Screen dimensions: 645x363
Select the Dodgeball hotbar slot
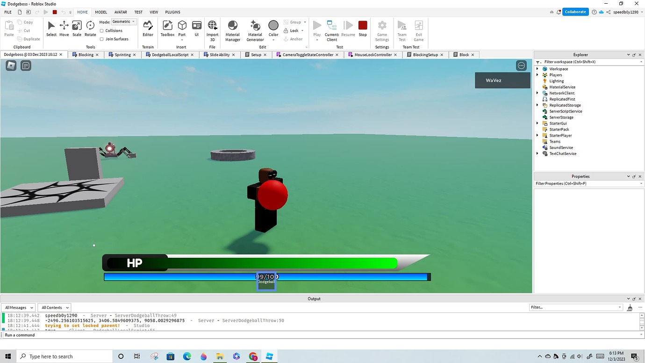tap(266, 281)
